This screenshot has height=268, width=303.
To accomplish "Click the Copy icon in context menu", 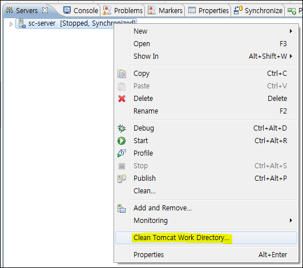I will pyautogui.click(x=122, y=74).
